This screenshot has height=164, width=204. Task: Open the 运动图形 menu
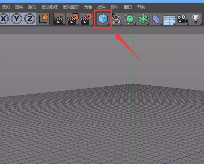[x=71, y=7]
